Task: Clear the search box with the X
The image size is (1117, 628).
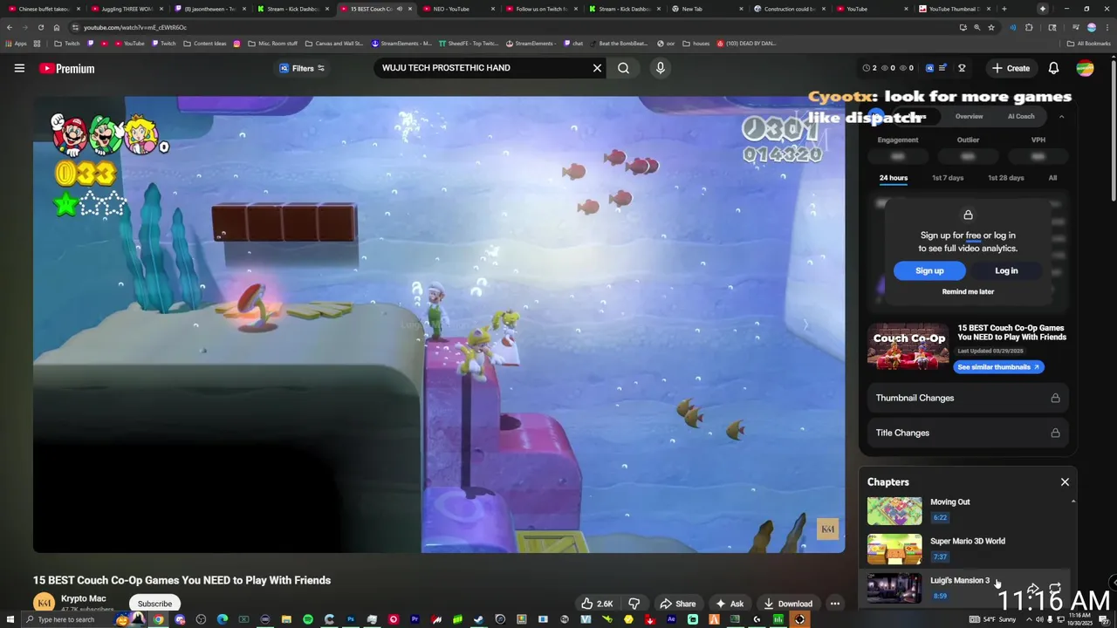Action: tap(598, 68)
